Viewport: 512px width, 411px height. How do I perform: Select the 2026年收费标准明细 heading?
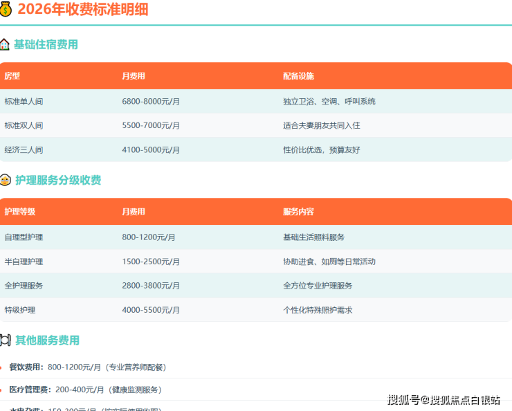(82, 10)
